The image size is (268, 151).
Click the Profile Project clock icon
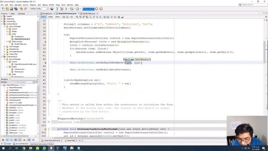[x=77, y=9]
